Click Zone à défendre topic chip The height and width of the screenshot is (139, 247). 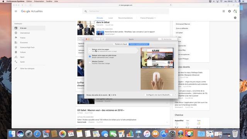click(x=182, y=28)
